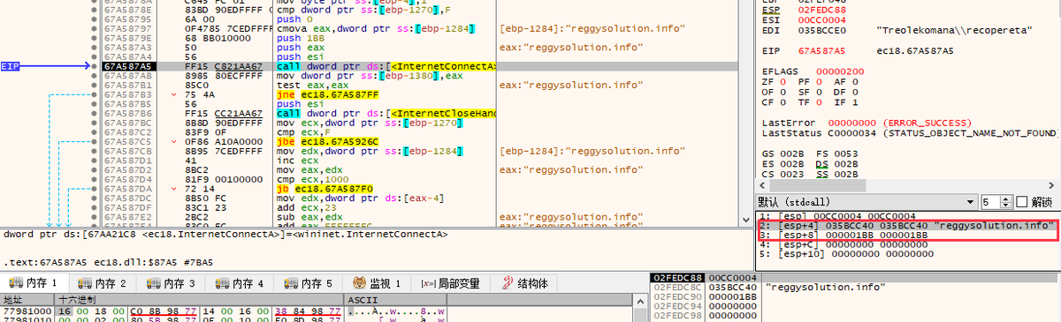Click the wininet.InternetConnectA info line
Viewport: 1061px width, 322px height.
[225, 234]
